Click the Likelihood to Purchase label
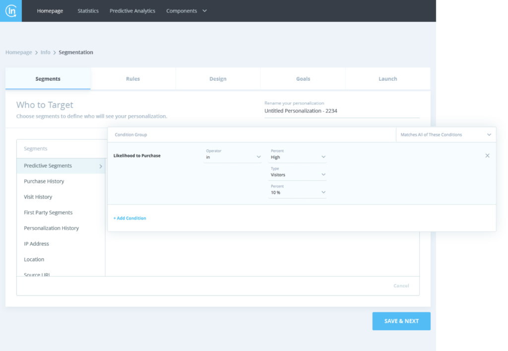Screen dimensions: 508x351 click(137, 156)
